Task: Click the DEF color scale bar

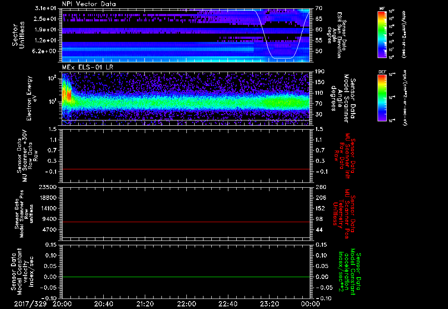Action: pyautogui.click(x=383, y=97)
